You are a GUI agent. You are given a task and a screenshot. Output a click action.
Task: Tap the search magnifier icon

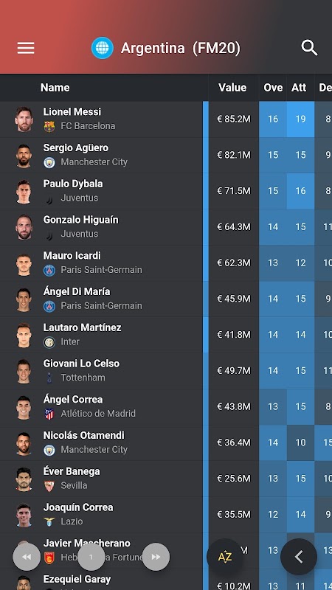coord(309,48)
